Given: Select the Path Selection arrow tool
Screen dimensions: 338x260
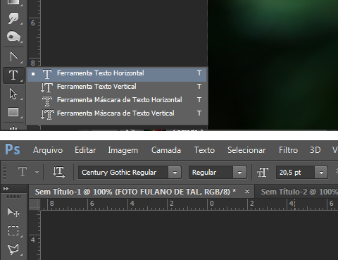Looking at the screenshot, I should click(x=13, y=94).
